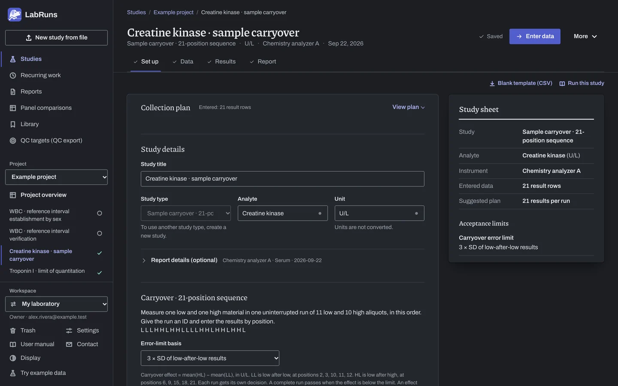Open the Error-limit basis dropdown
This screenshot has height=386, width=618.
[210, 358]
